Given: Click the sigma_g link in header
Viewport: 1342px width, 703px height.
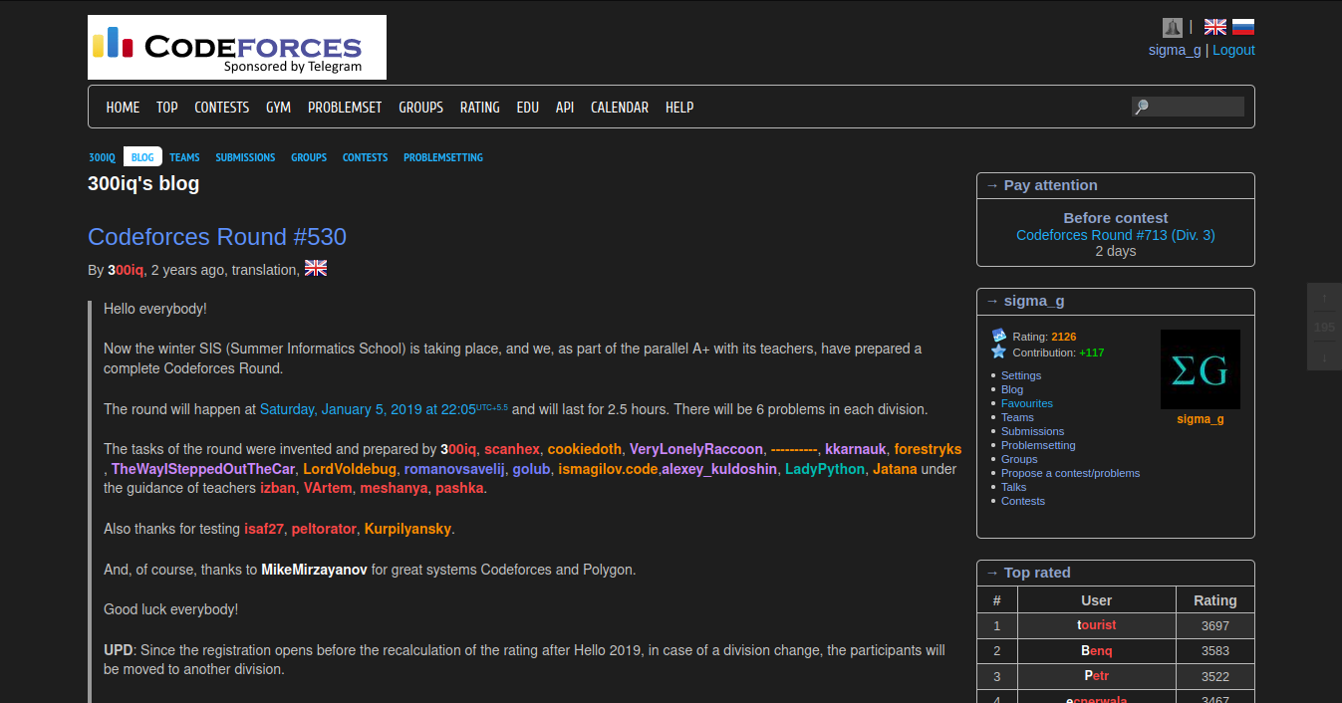Looking at the screenshot, I should 1175,50.
